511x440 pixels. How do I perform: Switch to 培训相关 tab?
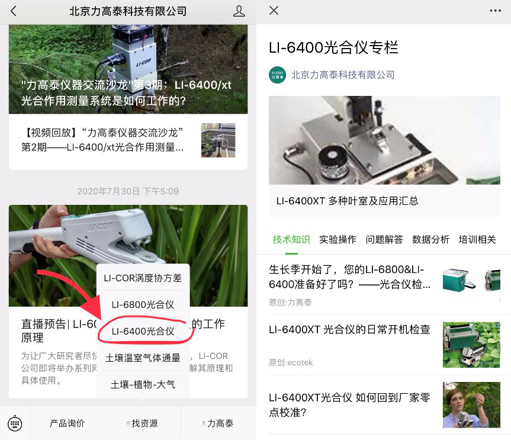(x=477, y=240)
